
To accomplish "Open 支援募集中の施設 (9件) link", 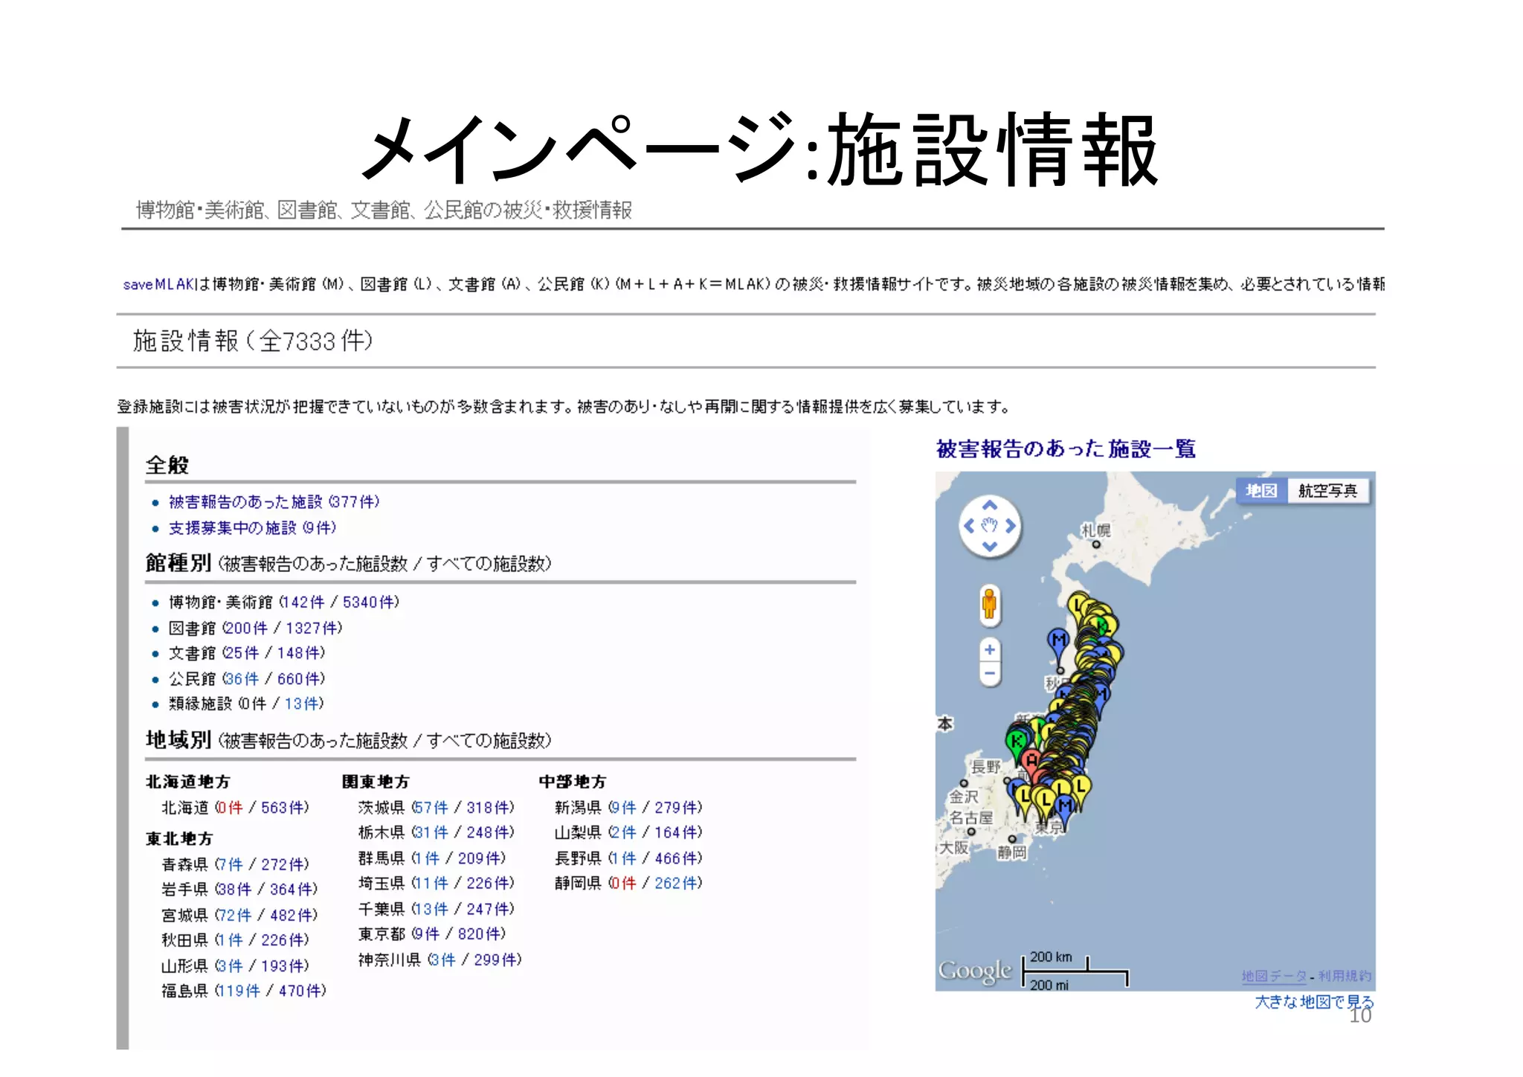I will click(252, 528).
